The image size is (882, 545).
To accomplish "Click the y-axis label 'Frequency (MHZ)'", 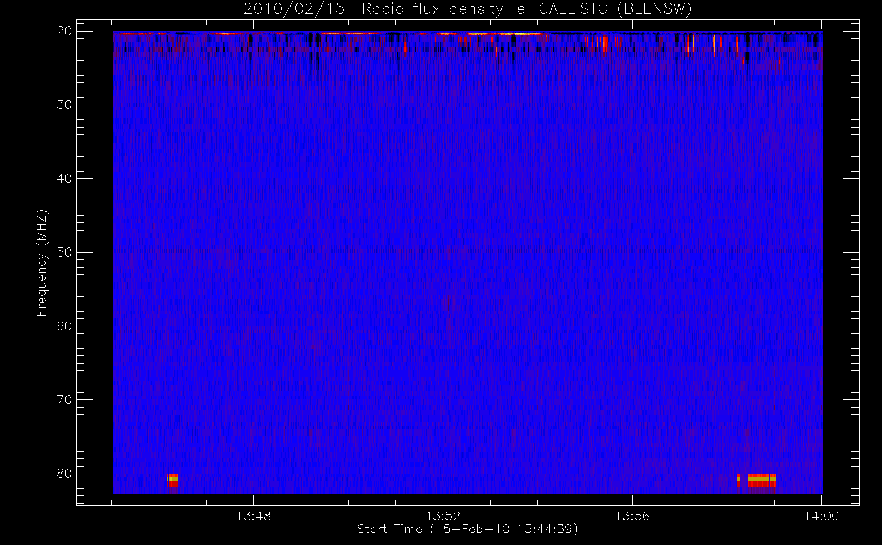I will (x=41, y=263).
